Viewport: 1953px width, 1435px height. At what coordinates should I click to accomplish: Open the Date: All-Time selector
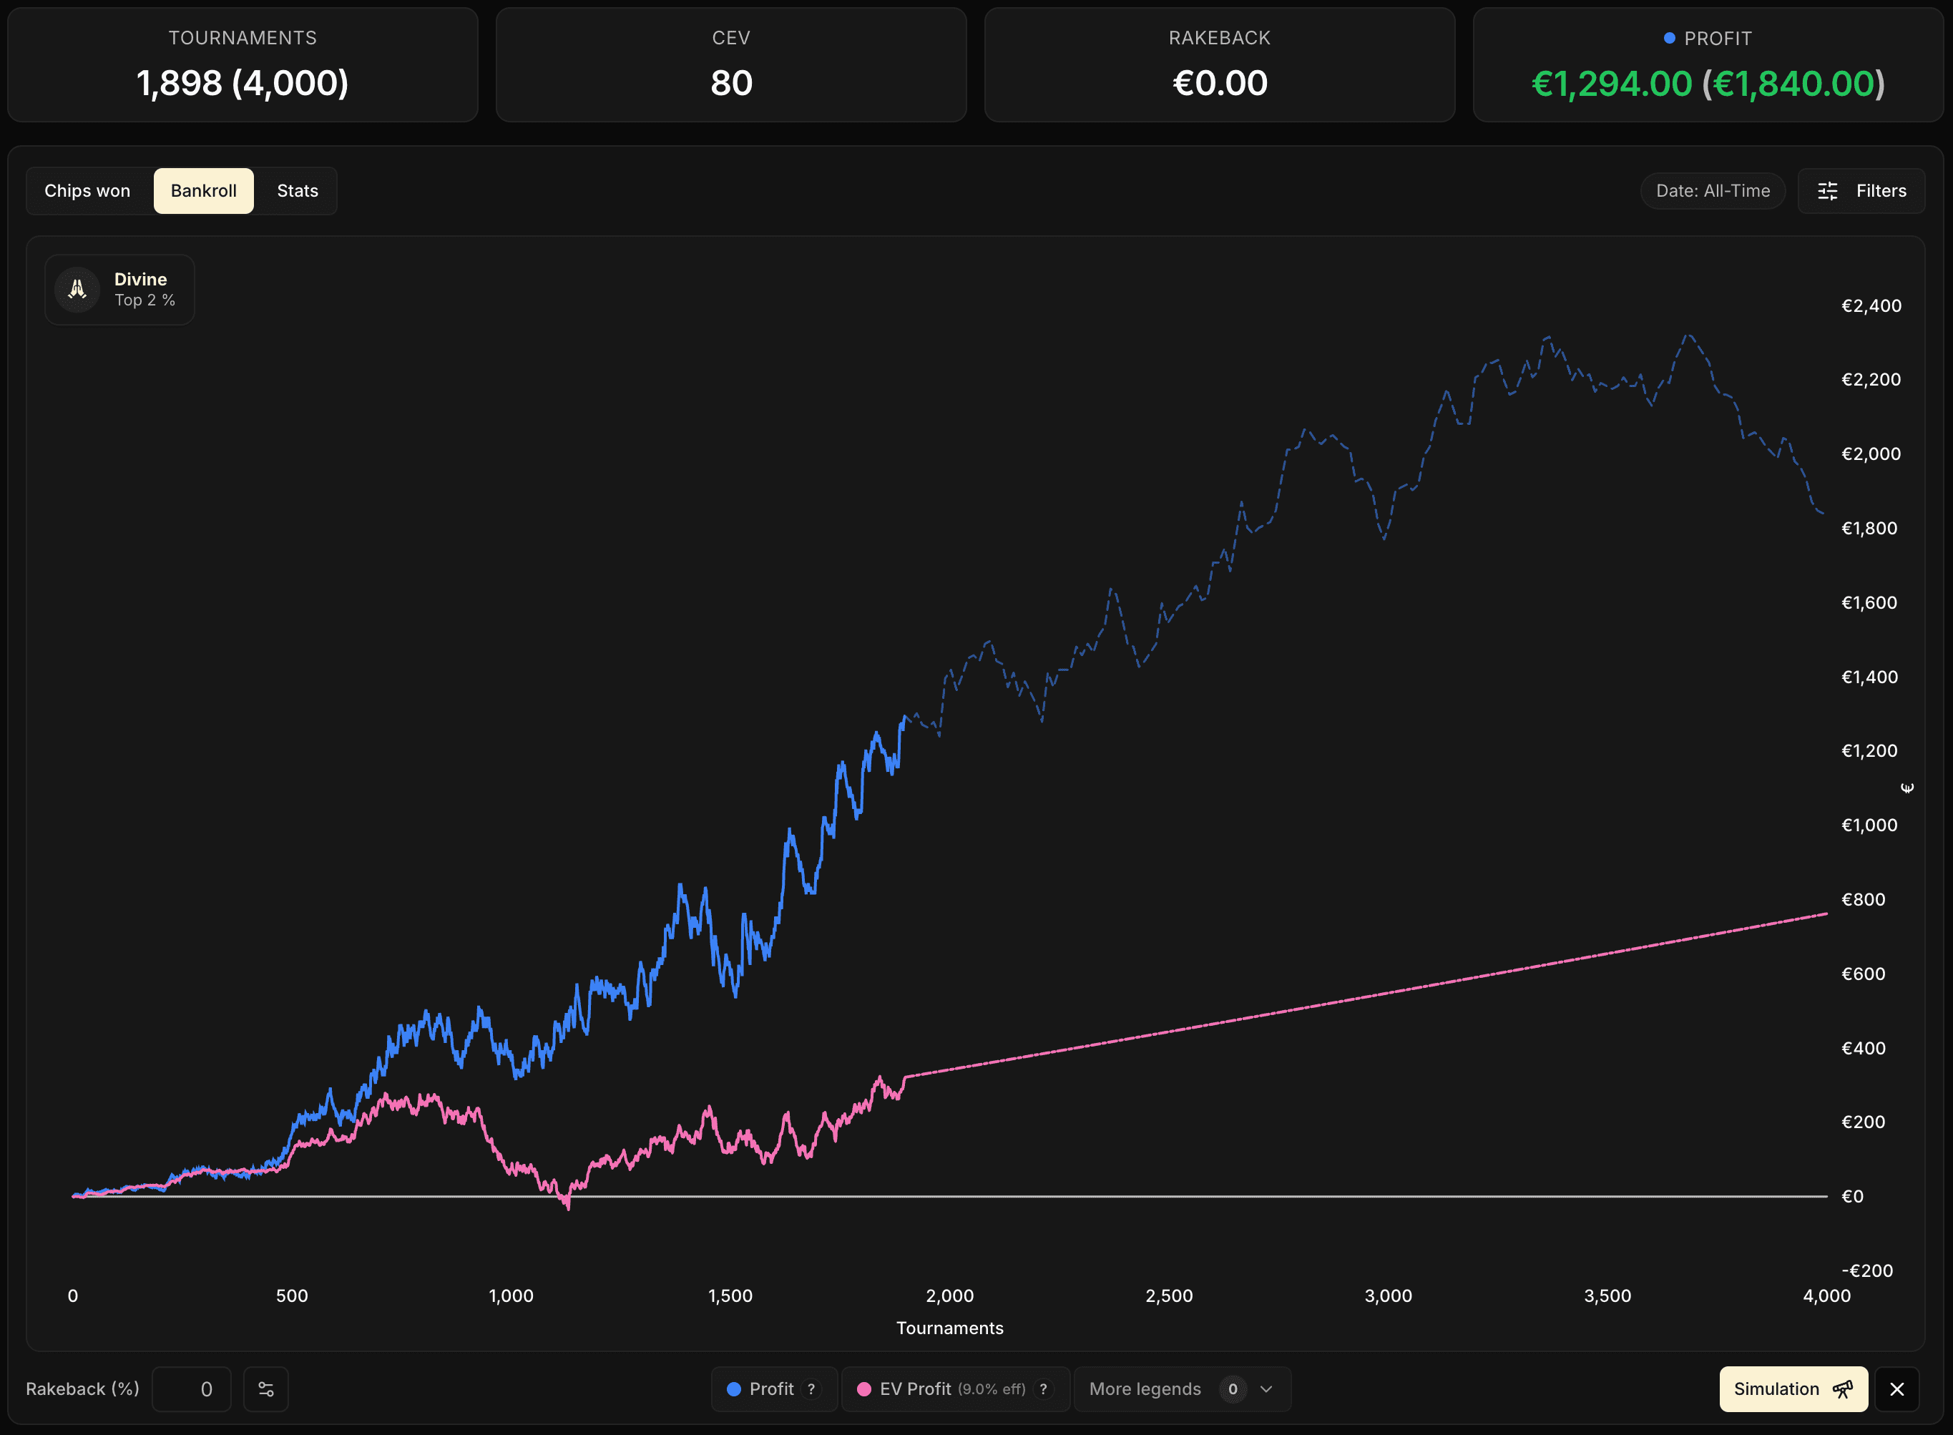(1711, 190)
